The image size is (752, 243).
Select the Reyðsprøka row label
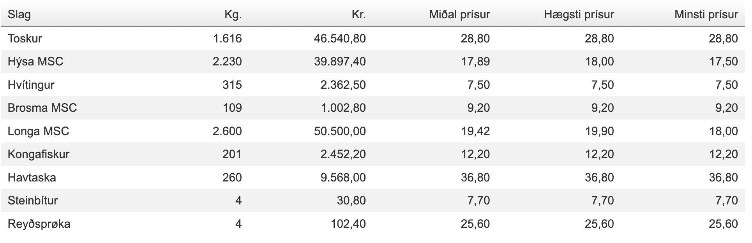point(39,224)
